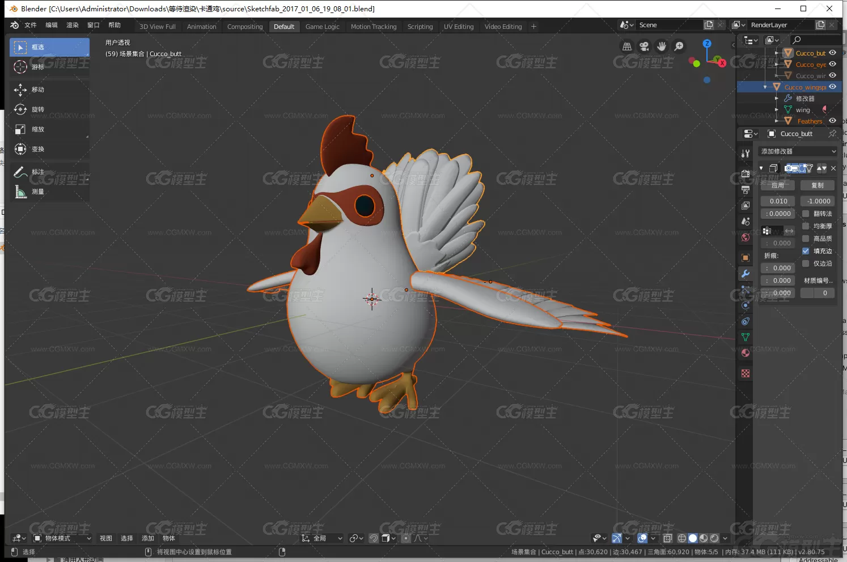Screen dimensions: 847x562
Task: Open the Texture checker properties tab
Action: pos(746,373)
